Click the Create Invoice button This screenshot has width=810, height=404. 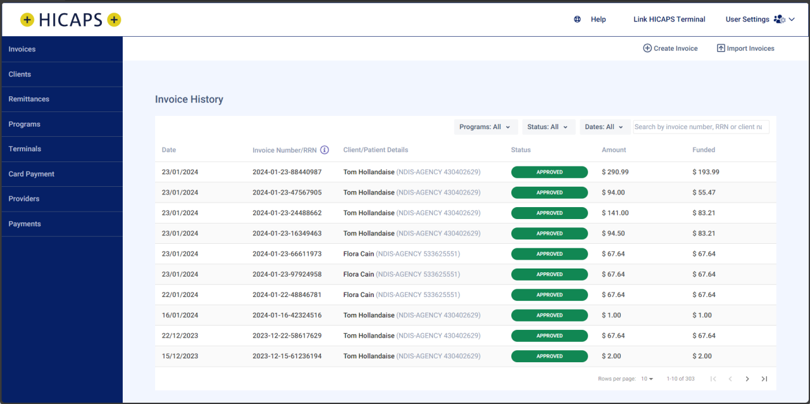pos(670,48)
